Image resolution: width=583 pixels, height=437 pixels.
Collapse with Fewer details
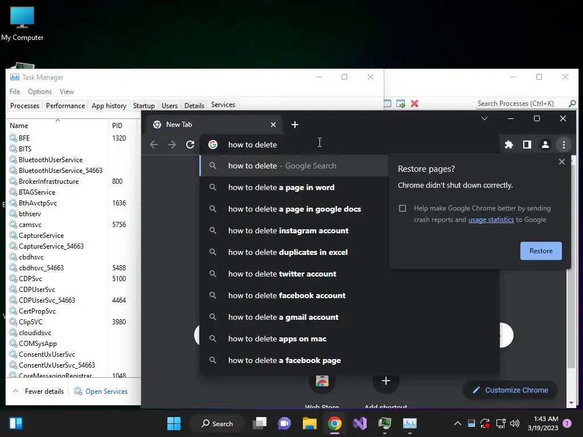[x=39, y=391]
